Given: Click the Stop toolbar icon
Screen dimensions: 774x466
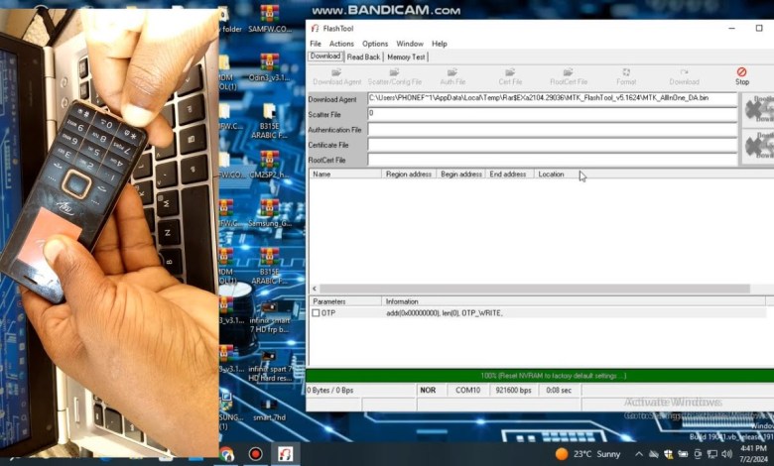Looking at the screenshot, I should [x=741, y=75].
